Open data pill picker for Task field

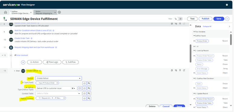coord(89,83)
